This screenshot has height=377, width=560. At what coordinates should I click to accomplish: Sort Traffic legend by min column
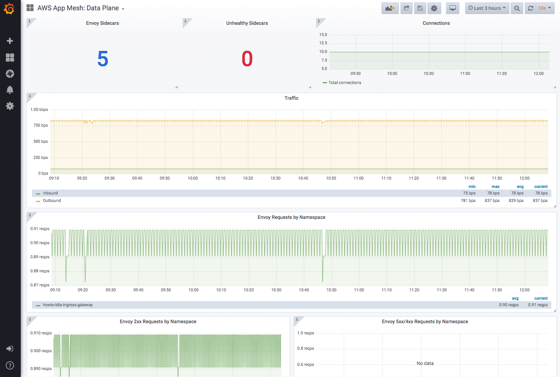472,187
